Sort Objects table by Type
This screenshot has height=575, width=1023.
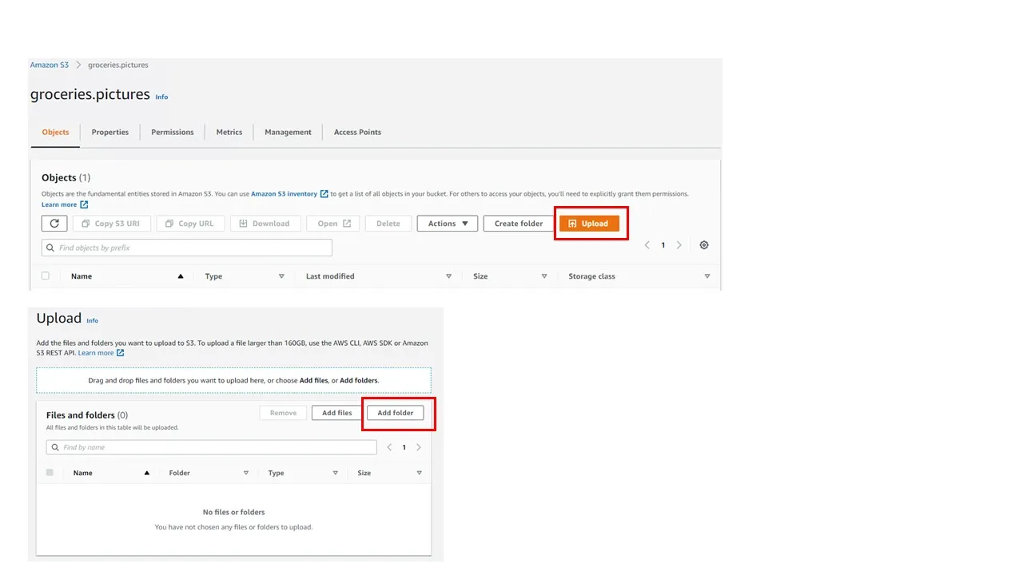(213, 276)
